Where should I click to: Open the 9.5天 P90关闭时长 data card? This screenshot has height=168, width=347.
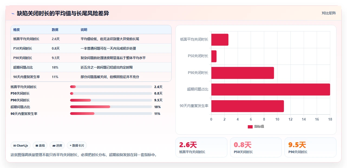(310, 147)
